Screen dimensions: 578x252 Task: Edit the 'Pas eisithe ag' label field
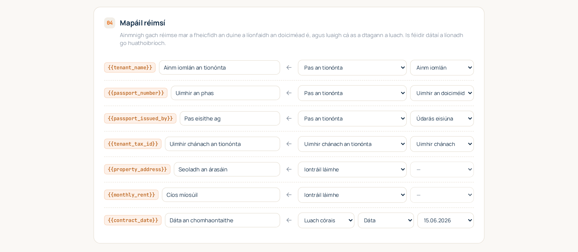coord(230,119)
